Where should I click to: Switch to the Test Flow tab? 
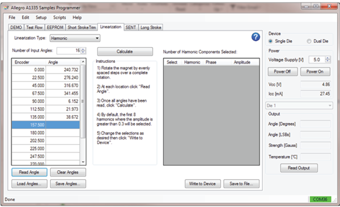point(34,27)
